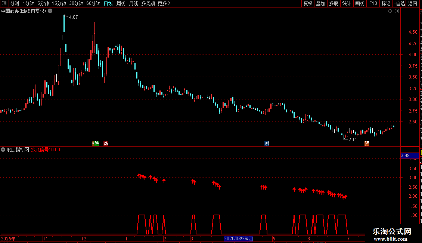The height and width of the screenshot is (243, 422).
Task: Expand the 更多 periods list
Action: [x=164, y=3]
